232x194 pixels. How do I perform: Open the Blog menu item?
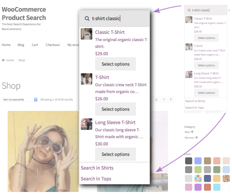21,45
